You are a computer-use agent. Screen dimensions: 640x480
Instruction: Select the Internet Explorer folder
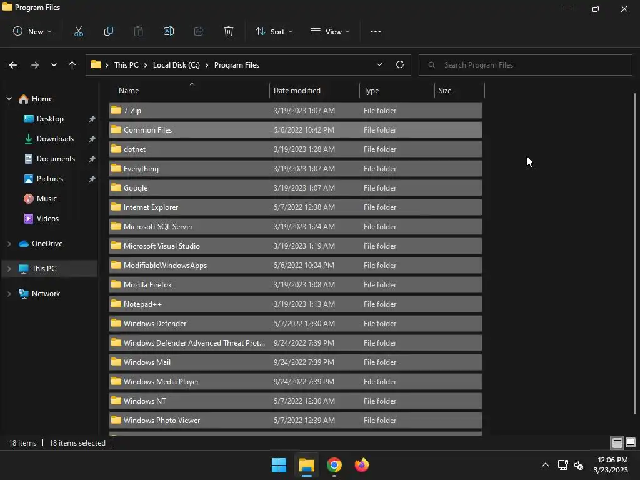pos(296,207)
